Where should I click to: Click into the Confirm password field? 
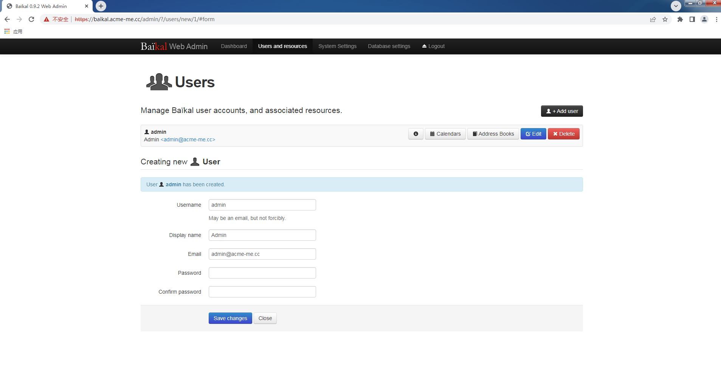click(262, 292)
